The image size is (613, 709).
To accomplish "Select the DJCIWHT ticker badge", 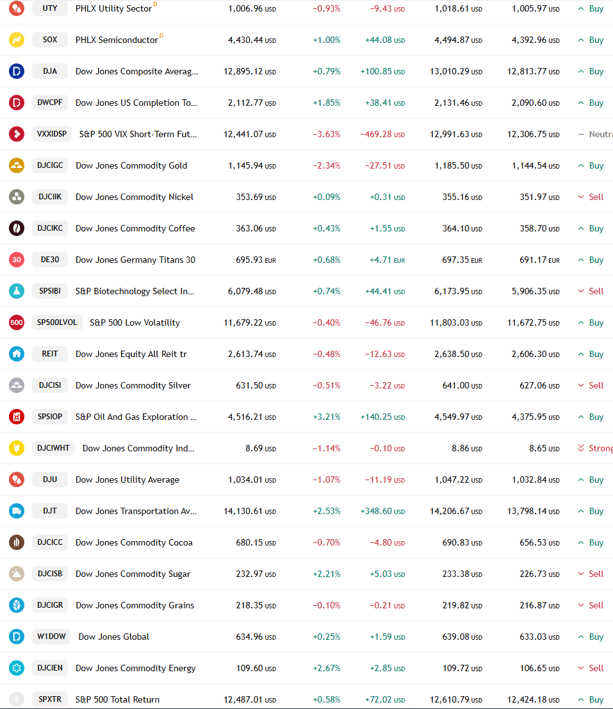I will click(x=54, y=448).
